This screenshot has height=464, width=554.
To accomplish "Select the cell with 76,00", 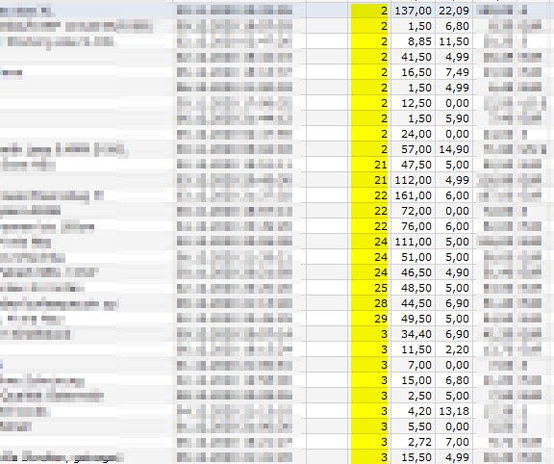I will (x=413, y=226).
